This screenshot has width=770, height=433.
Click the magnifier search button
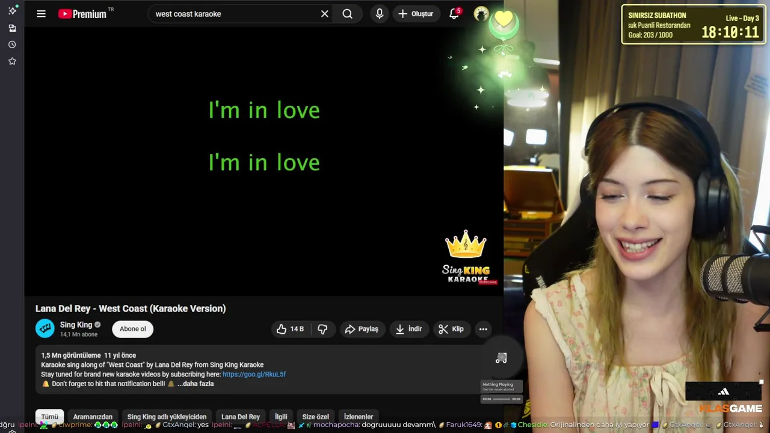[x=348, y=14]
